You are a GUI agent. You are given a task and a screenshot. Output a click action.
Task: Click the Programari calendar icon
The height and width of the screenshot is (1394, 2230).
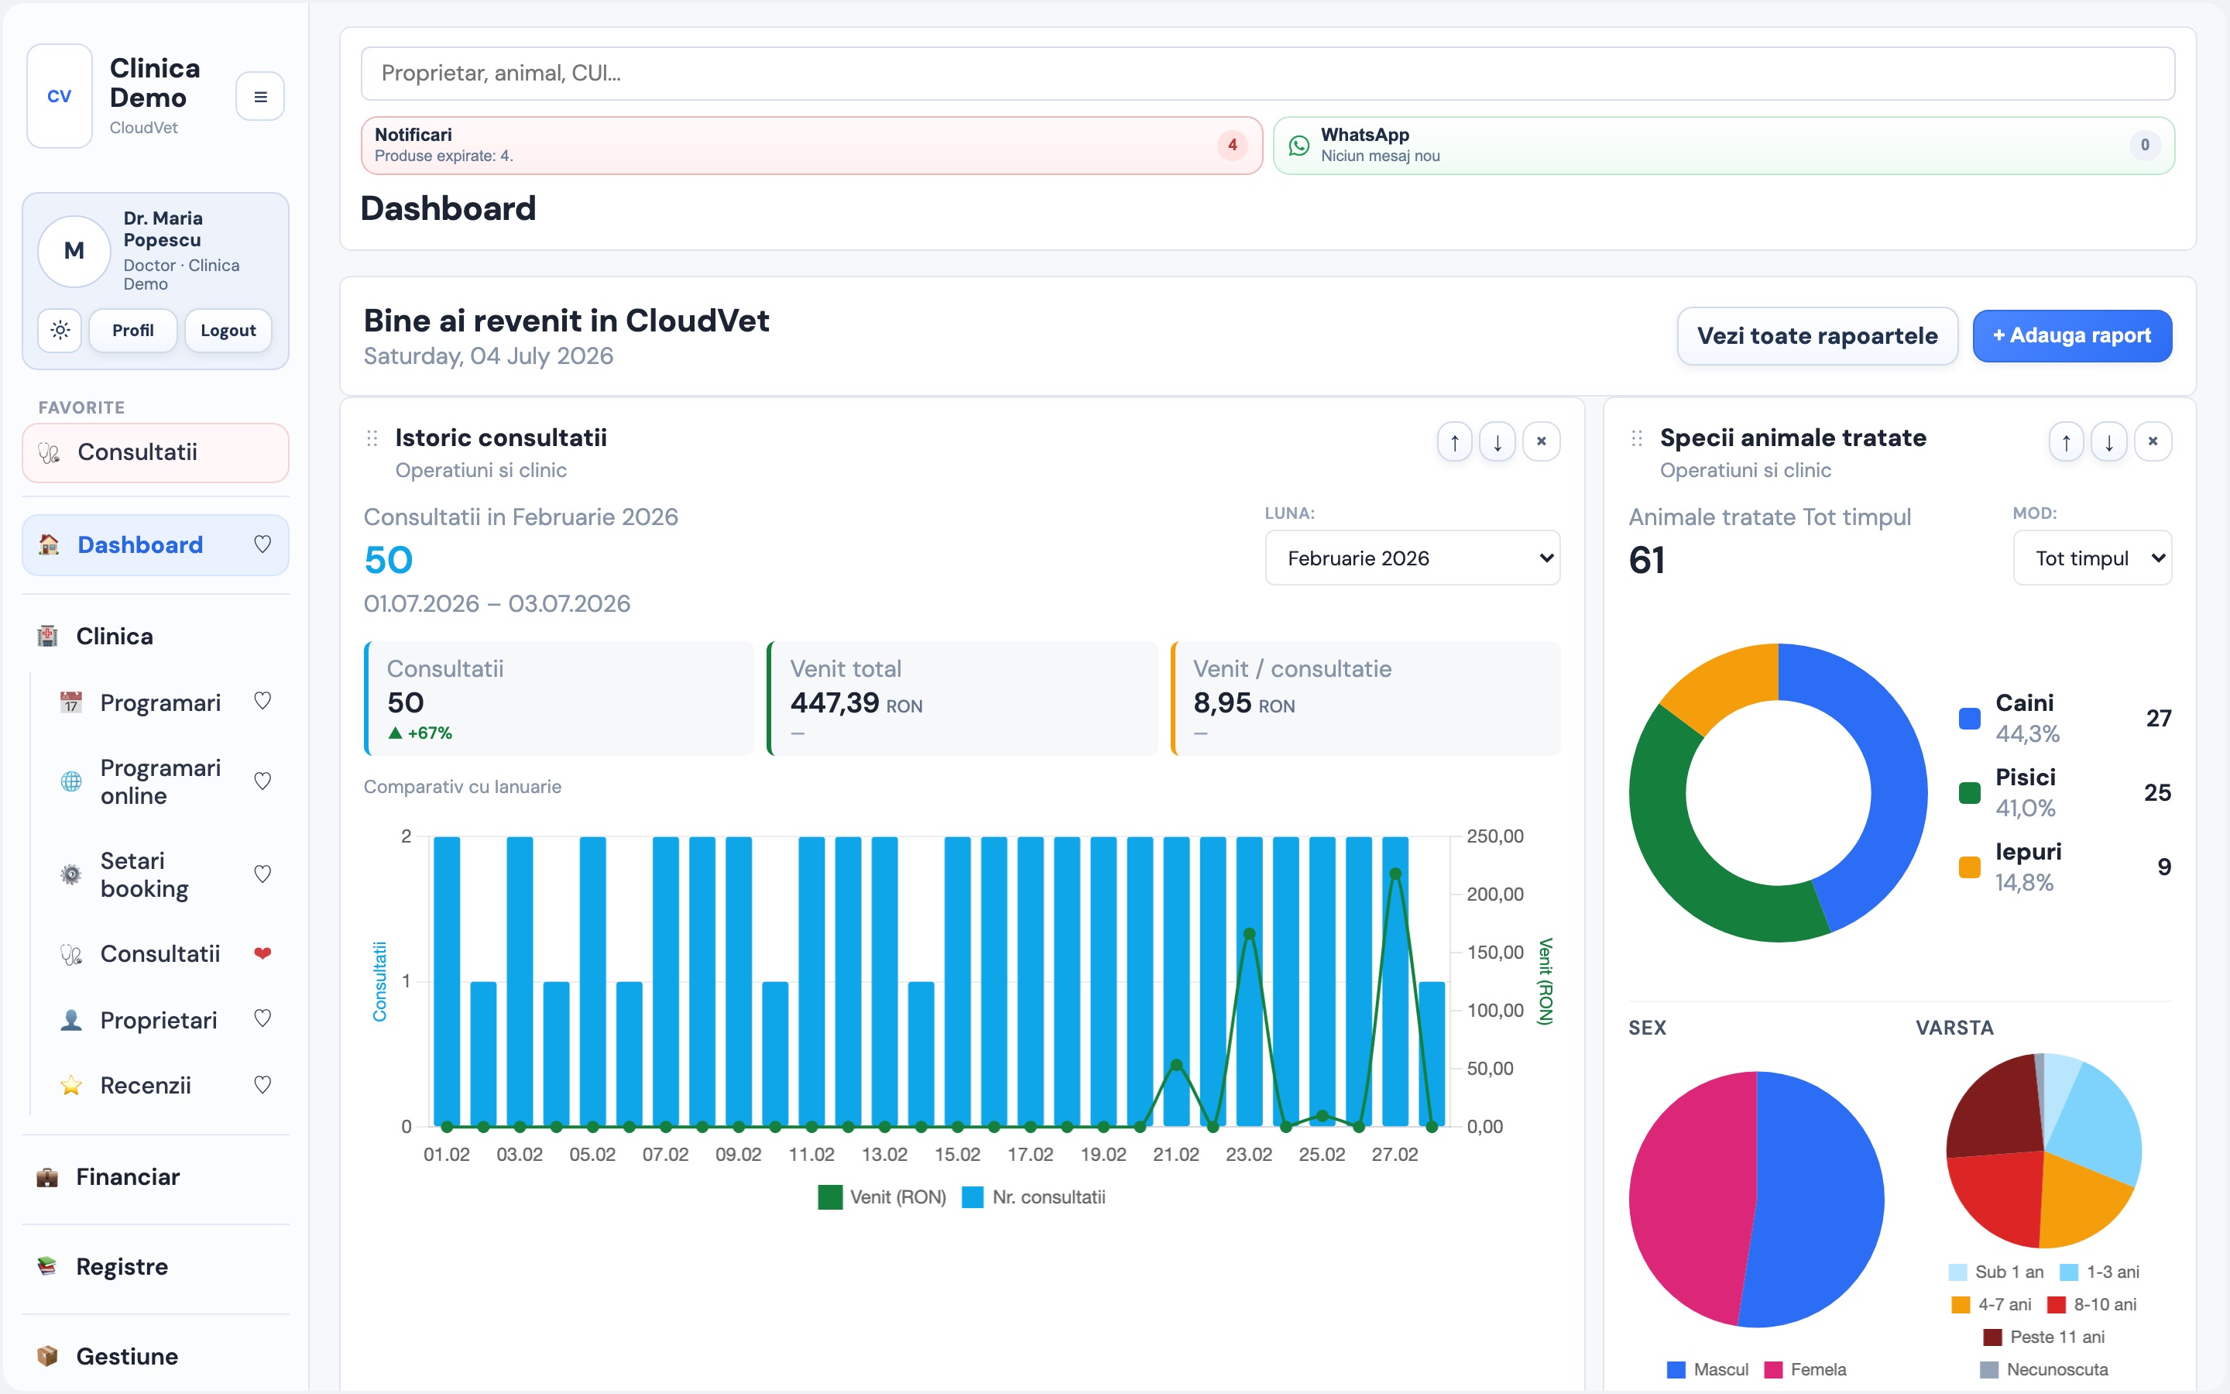pyautogui.click(x=71, y=702)
